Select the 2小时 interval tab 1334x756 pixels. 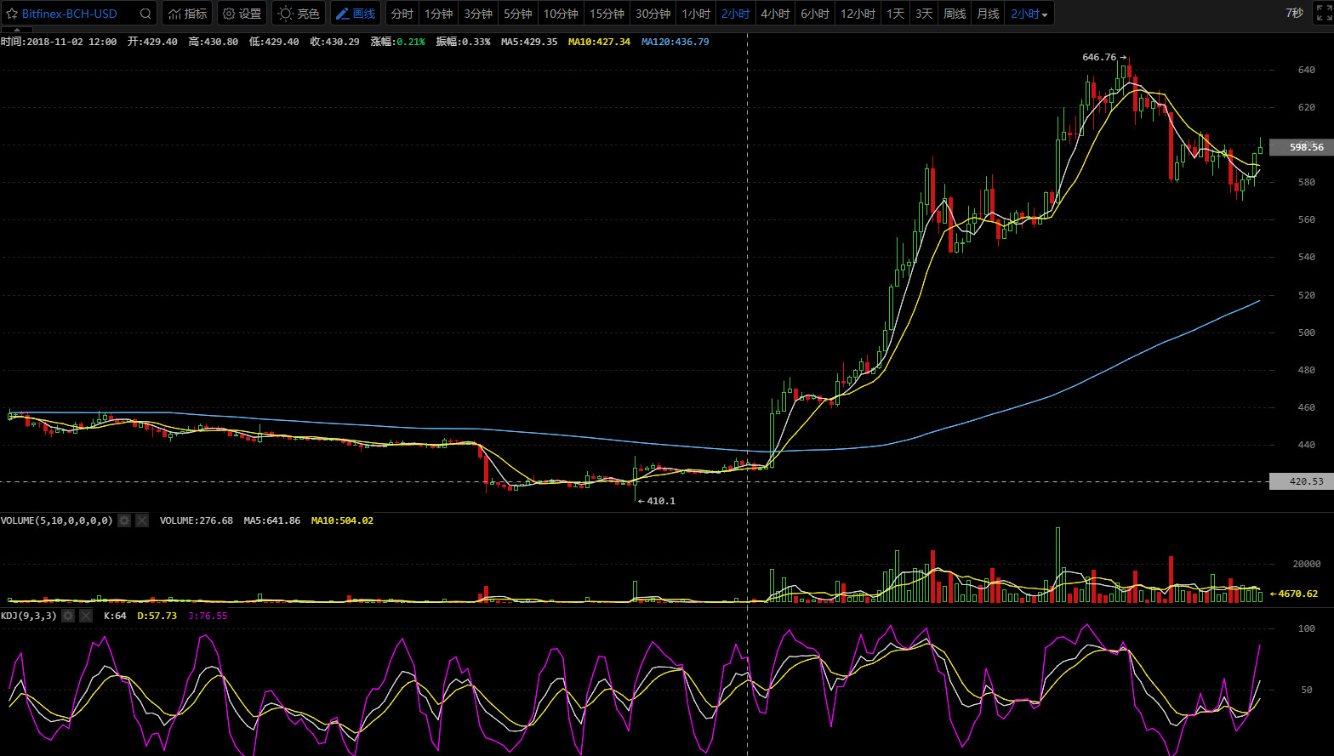(x=735, y=14)
